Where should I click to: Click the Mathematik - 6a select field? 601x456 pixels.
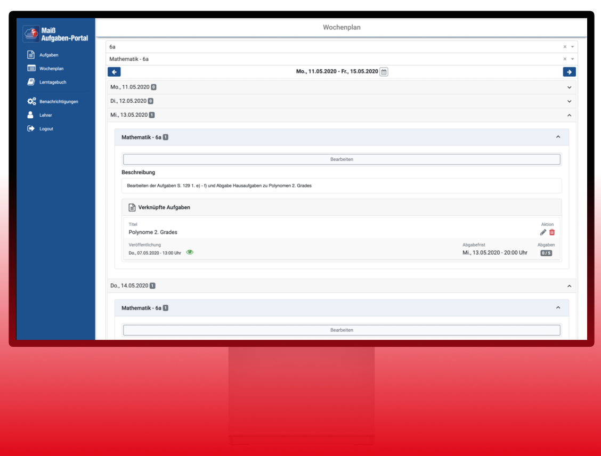(342, 59)
